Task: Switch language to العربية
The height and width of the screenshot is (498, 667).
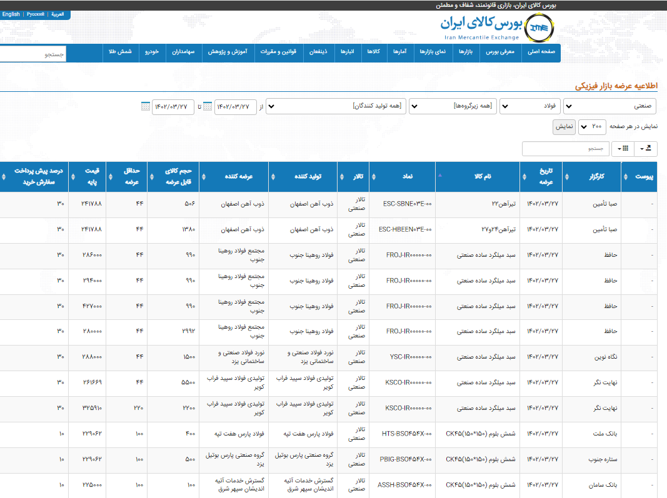Action: point(58,14)
